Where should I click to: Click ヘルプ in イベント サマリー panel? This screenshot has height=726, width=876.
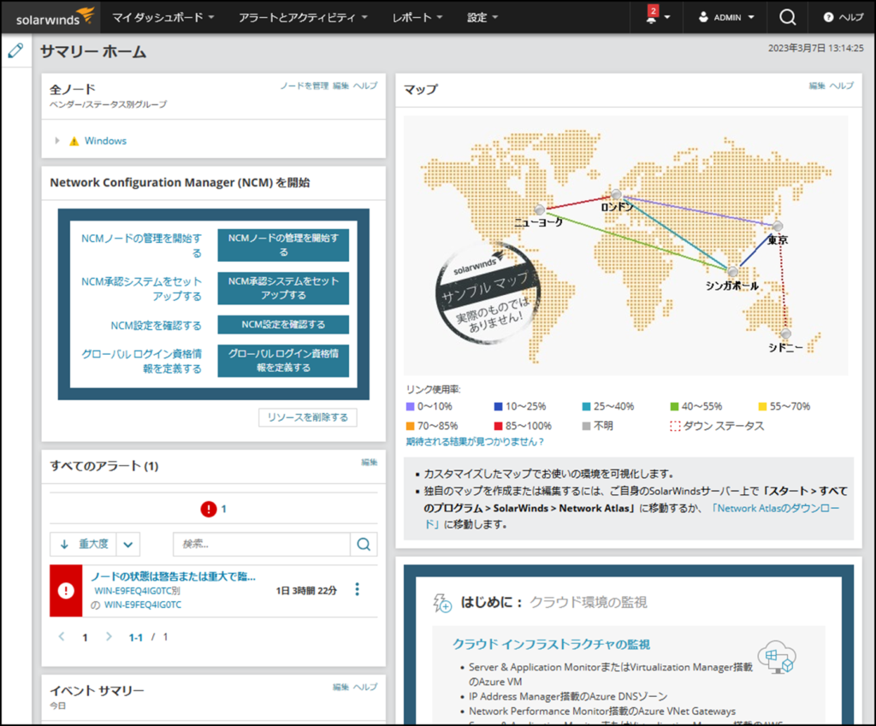365,687
